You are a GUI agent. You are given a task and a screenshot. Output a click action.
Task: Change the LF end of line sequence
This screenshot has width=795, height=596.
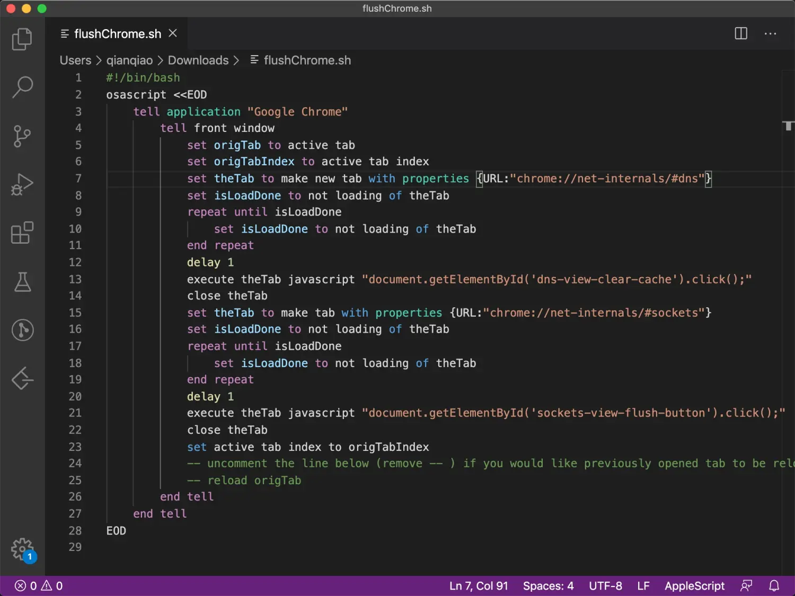tap(643, 586)
